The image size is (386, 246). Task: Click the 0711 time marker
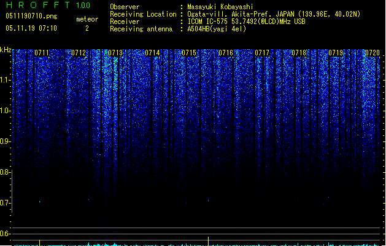[42, 53]
